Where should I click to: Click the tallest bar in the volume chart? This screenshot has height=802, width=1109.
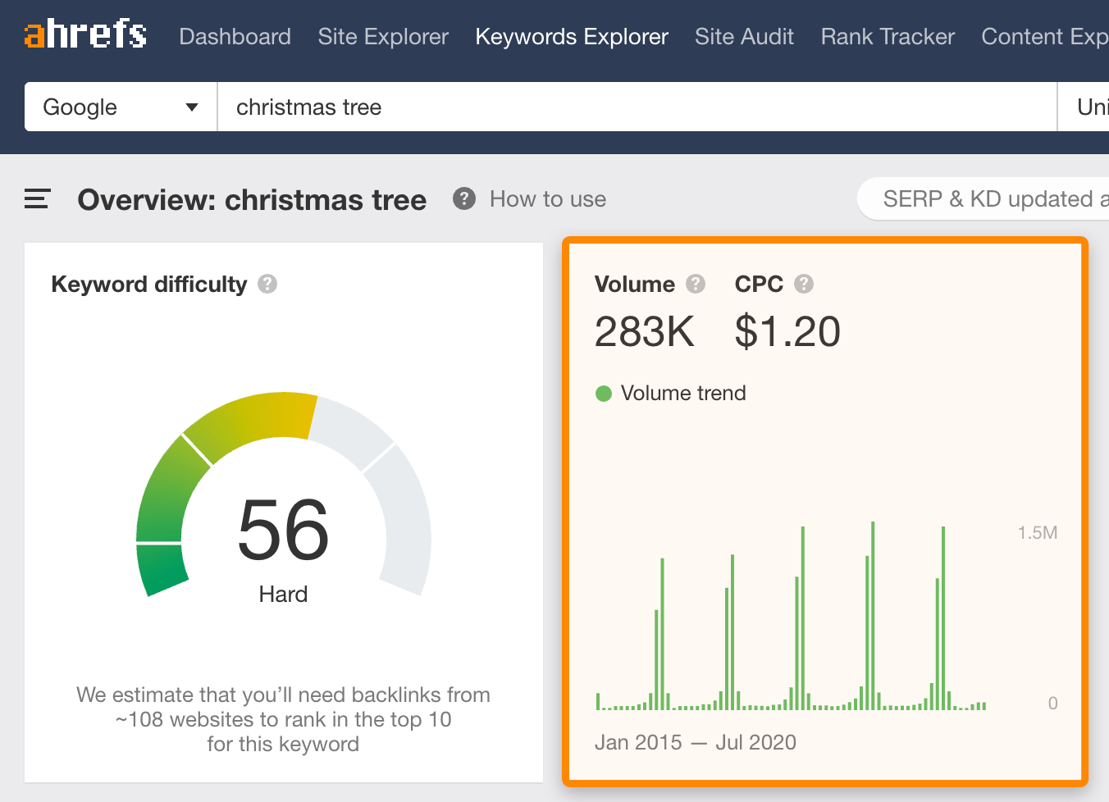(x=873, y=615)
